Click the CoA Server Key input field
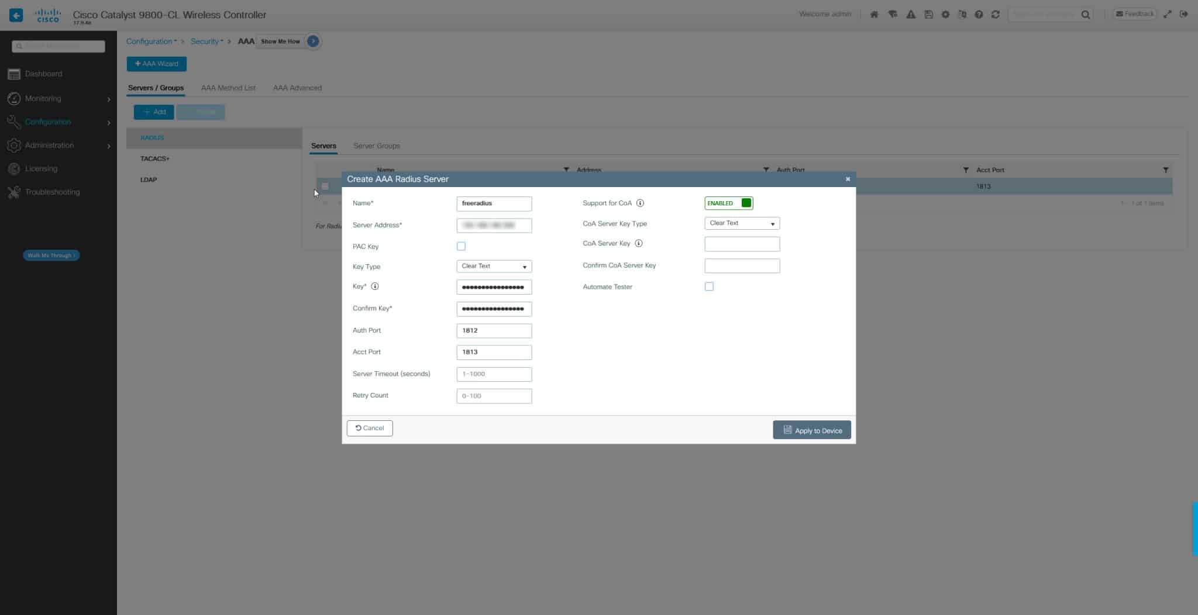The width and height of the screenshot is (1198, 615). coord(742,244)
